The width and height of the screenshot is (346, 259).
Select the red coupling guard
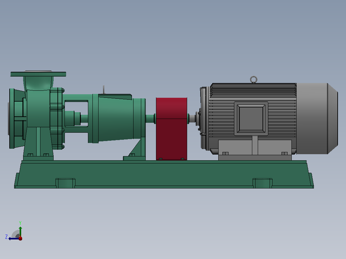(x=171, y=129)
